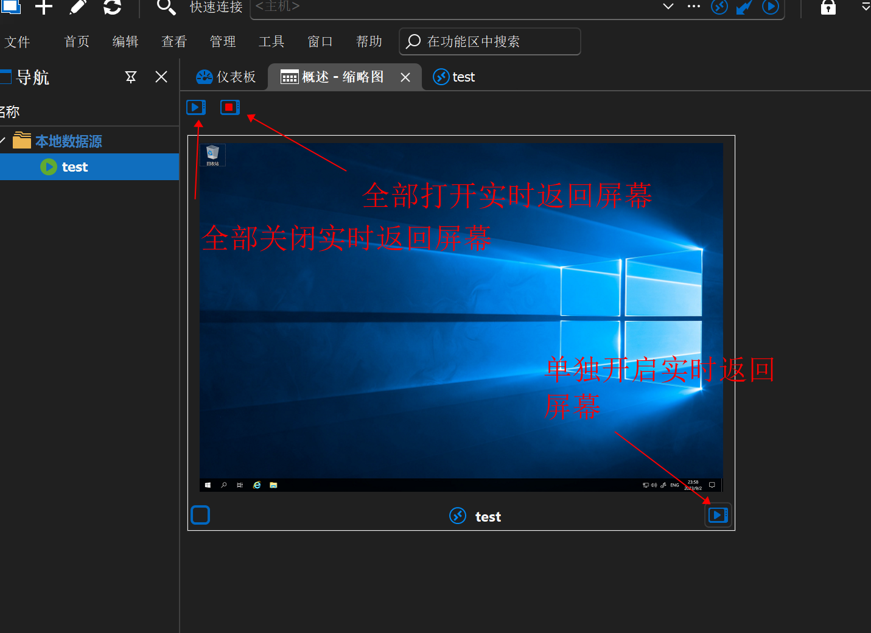Open the 首页 ribbon tab
The height and width of the screenshot is (633, 871).
(77, 41)
